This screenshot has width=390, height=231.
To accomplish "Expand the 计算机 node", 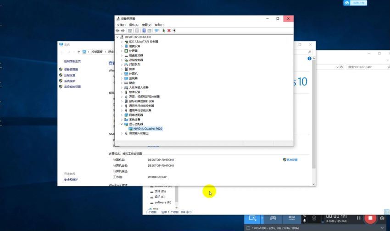I will pyautogui.click(x=122, y=74).
